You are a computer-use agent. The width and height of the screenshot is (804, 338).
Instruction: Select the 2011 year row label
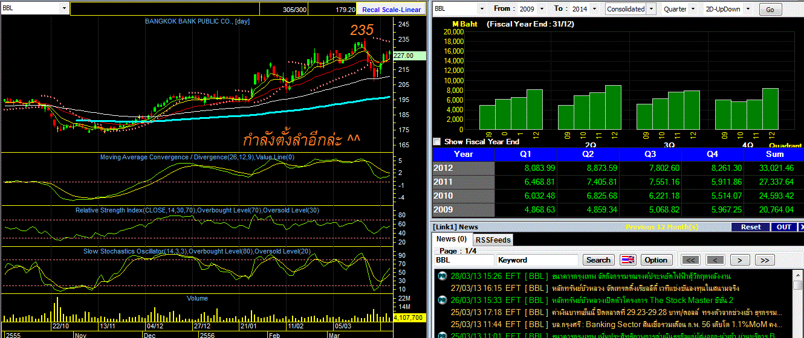[464, 182]
